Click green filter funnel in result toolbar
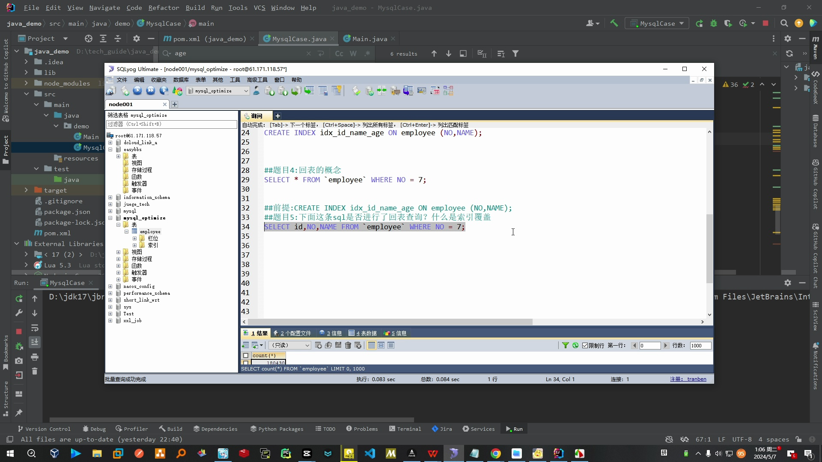This screenshot has height=462, width=822. coord(565,345)
